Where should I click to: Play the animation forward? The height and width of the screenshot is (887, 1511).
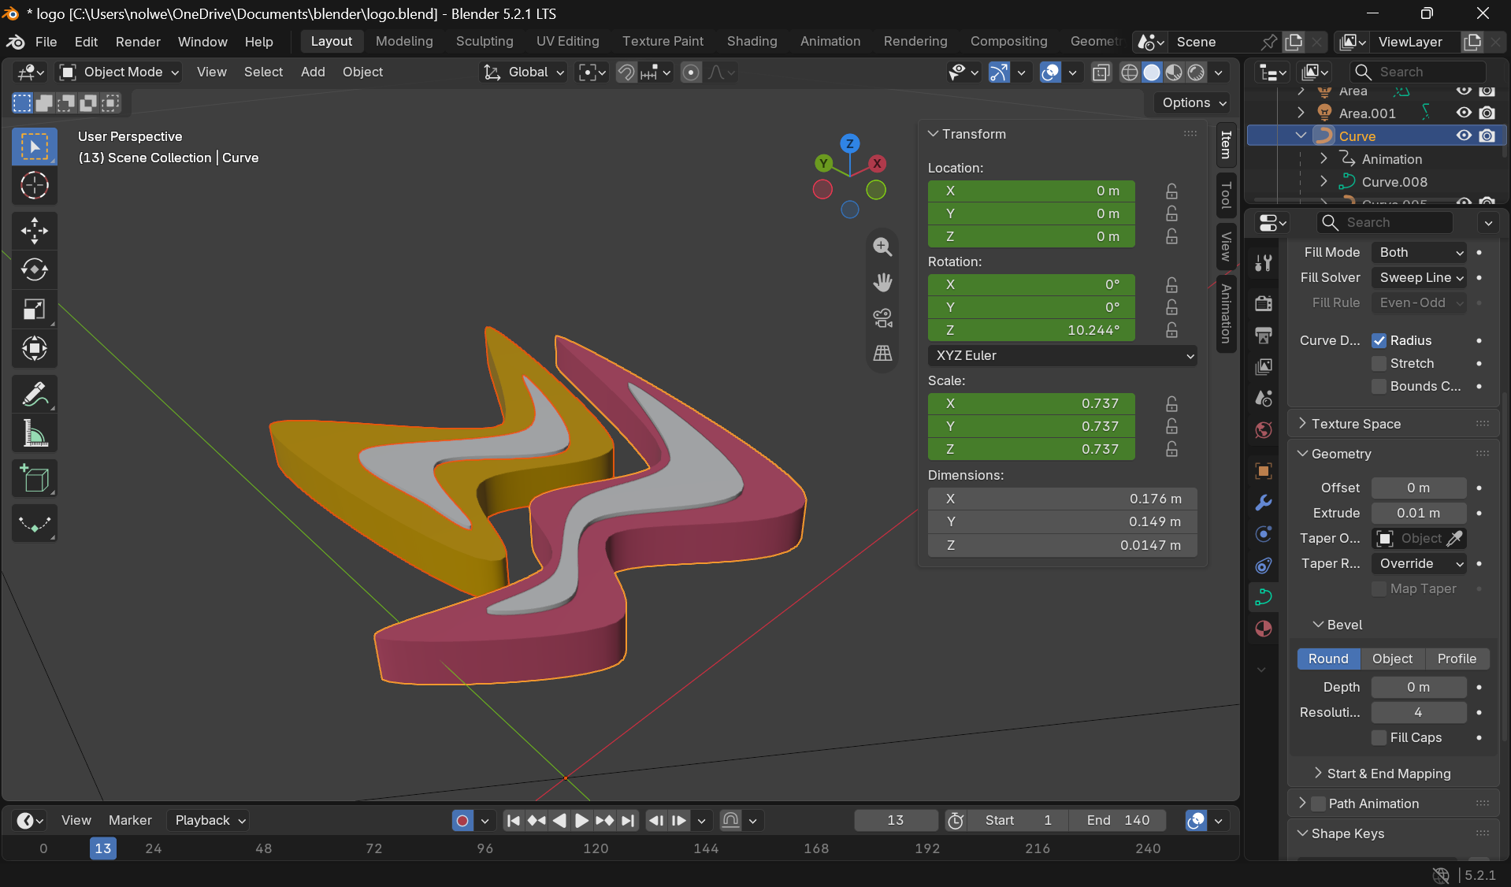[581, 821]
